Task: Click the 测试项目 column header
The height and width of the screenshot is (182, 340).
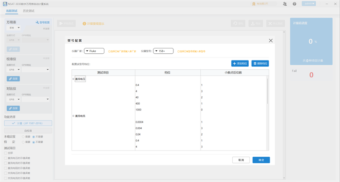Action: click(x=103, y=73)
